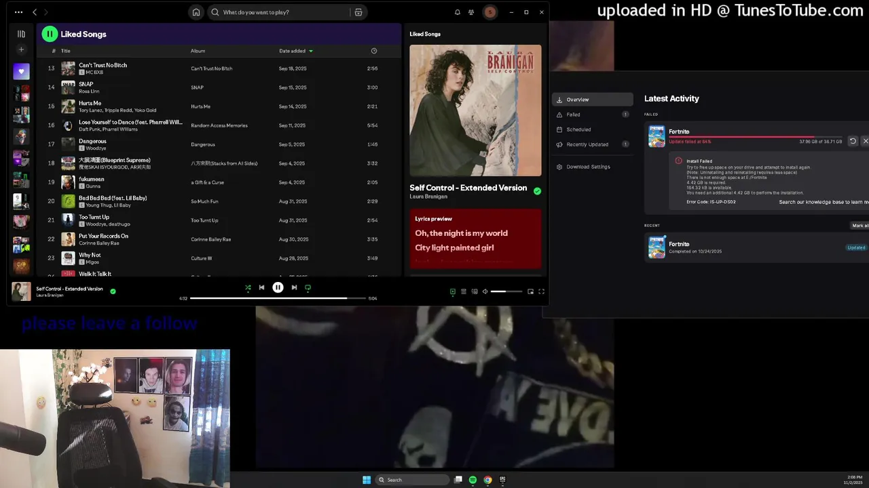Open Random Access Memories album link
Image resolution: width=869 pixels, height=488 pixels.
point(219,125)
